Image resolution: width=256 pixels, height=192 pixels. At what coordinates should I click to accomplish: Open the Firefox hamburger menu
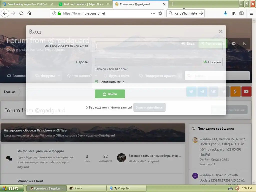click(x=251, y=13)
